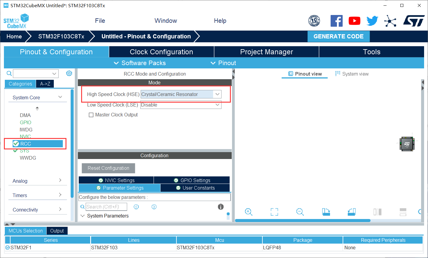Fit the chip to the view
This screenshot has height=258, width=428.
click(274, 212)
